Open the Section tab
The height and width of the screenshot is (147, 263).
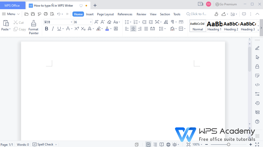click(165, 14)
